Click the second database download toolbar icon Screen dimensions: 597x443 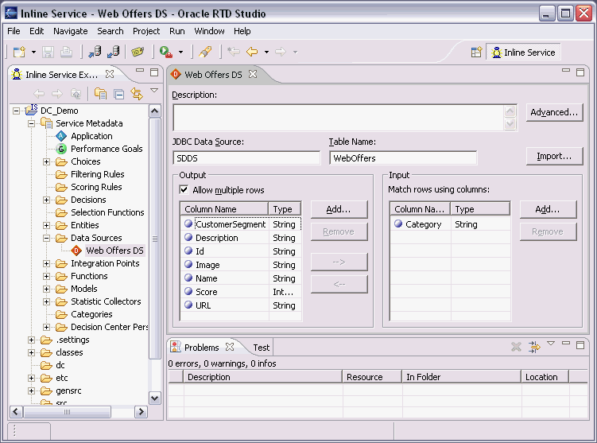(114, 52)
